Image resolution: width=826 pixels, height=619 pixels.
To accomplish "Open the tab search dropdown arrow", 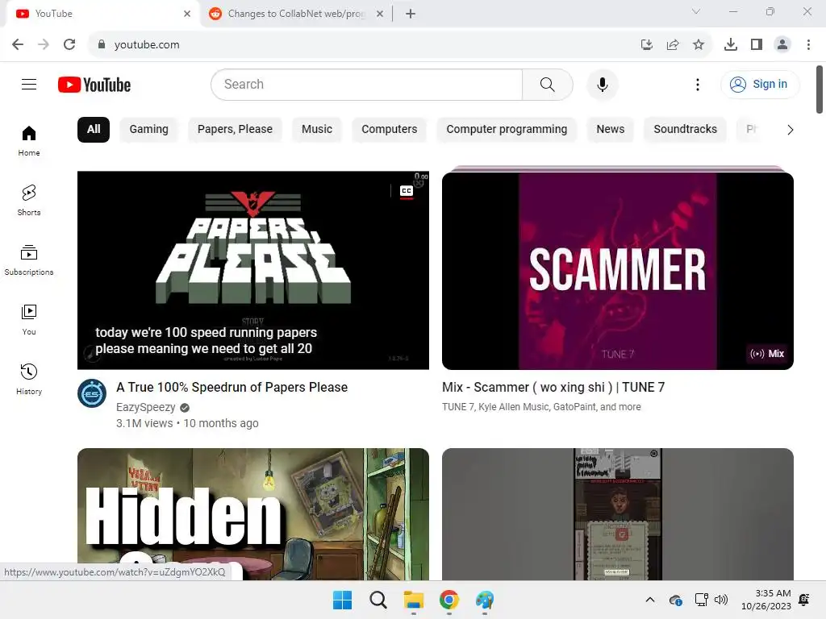I will tap(696, 11).
